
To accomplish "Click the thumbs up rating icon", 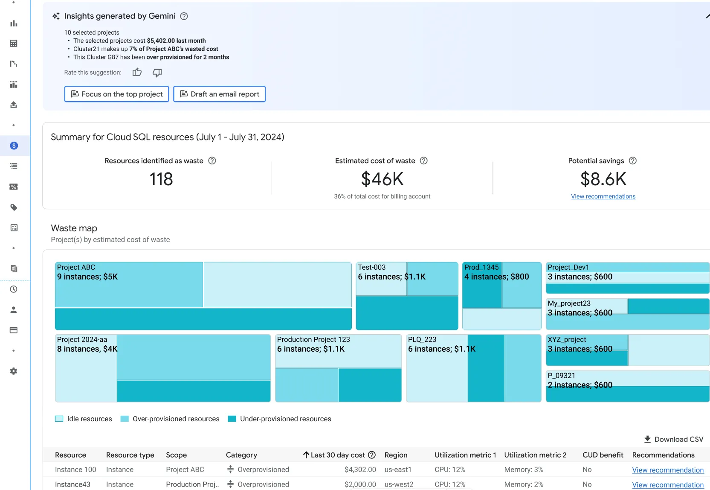I will pos(137,73).
